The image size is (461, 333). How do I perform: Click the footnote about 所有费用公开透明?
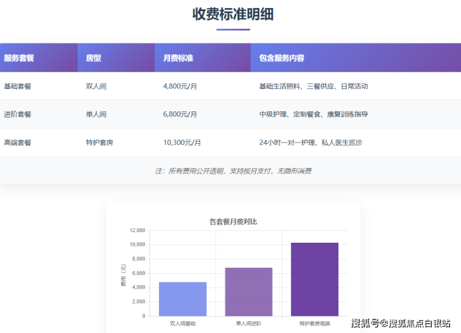coord(233,171)
